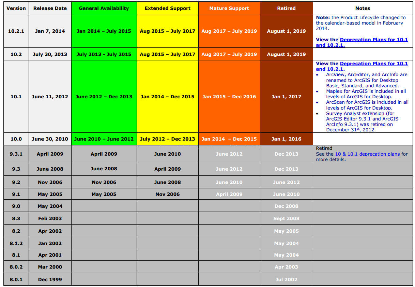This screenshot has width=415, height=287.
Task: Select the July 2013 - July 2015 cell
Action: pyautogui.click(x=104, y=54)
